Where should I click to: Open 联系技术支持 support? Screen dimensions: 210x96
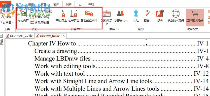176,16
